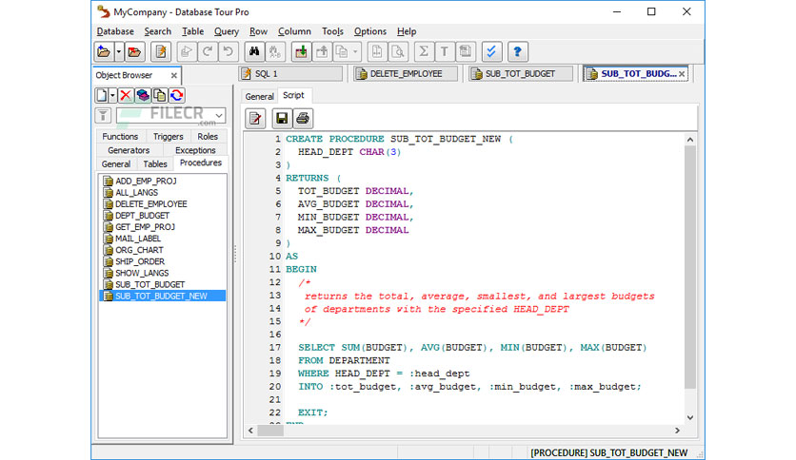796x460 pixels.
Task: Close the SUB_TOT_BUDG... active tab
Action: tap(682, 74)
